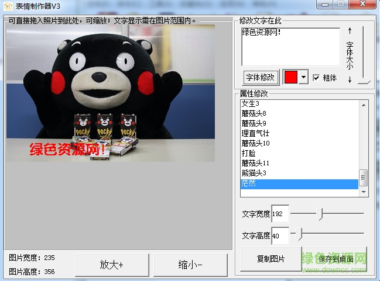Choose the 打脸 template
This screenshot has width=380, height=281.
click(x=299, y=153)
